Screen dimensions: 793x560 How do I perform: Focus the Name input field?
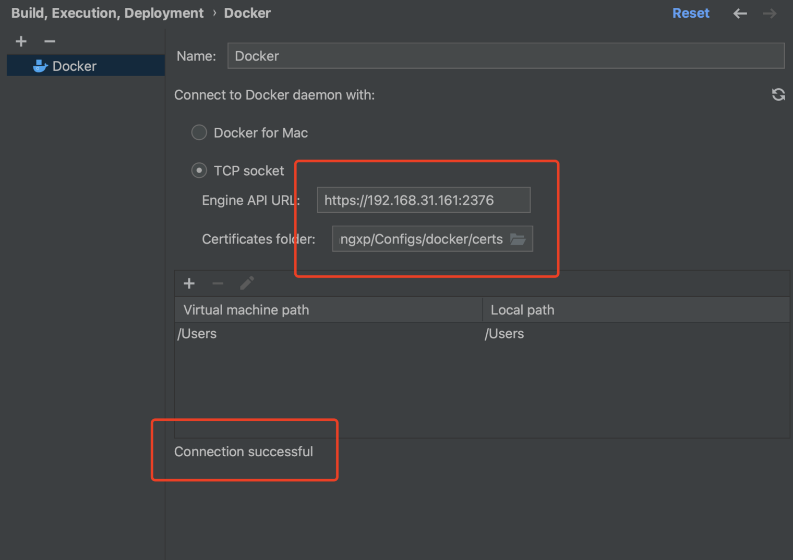(x=506, y=56)
